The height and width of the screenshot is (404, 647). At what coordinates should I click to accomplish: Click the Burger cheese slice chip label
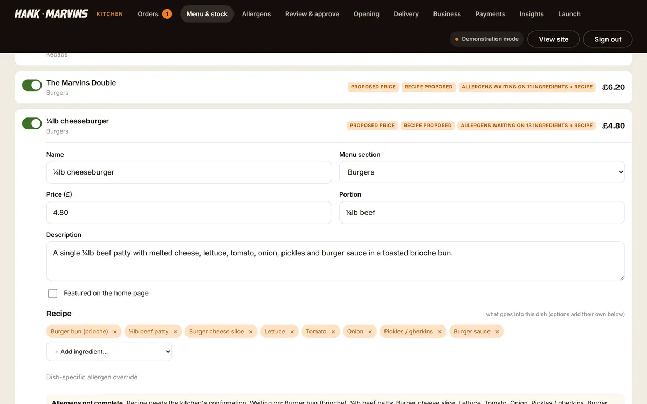point(216,332)
